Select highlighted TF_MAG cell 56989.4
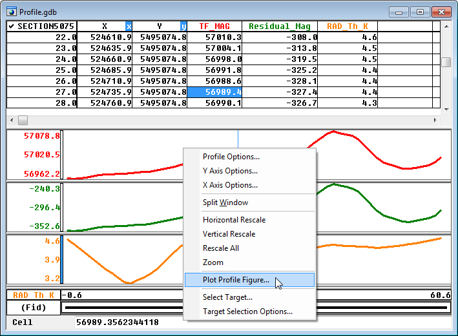This screenshot has width=458, height=336. 214,92
